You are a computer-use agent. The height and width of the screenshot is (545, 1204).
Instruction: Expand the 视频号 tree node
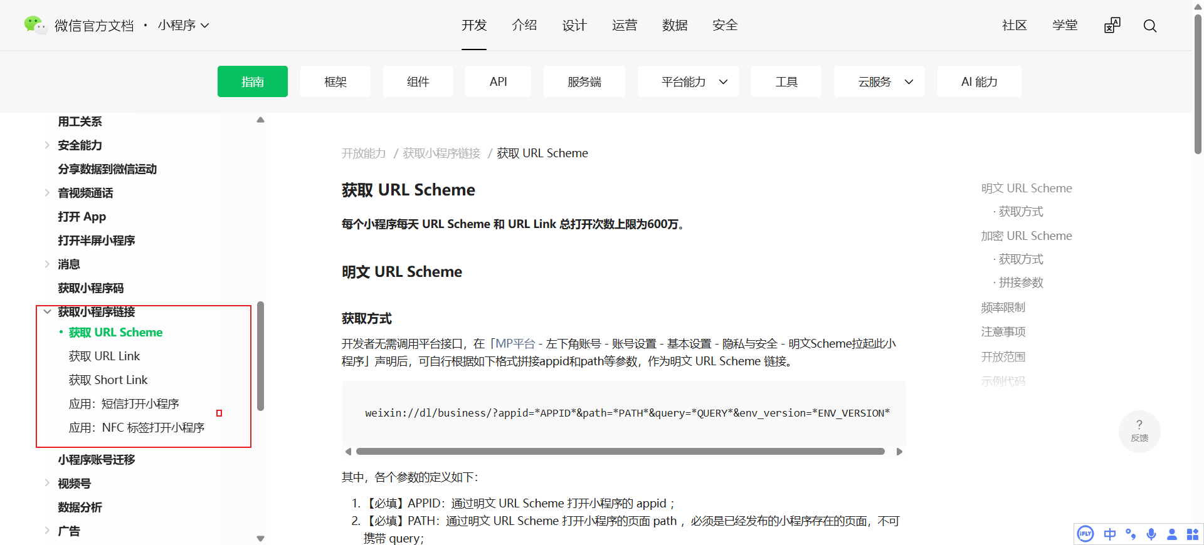[x=47, y=483]
